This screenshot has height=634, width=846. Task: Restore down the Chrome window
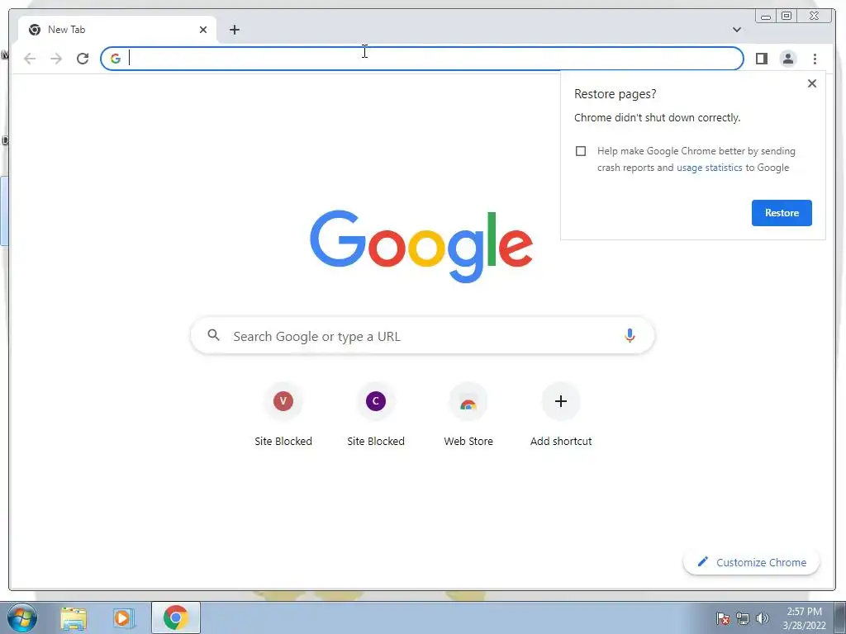click(x=787, y=17)
